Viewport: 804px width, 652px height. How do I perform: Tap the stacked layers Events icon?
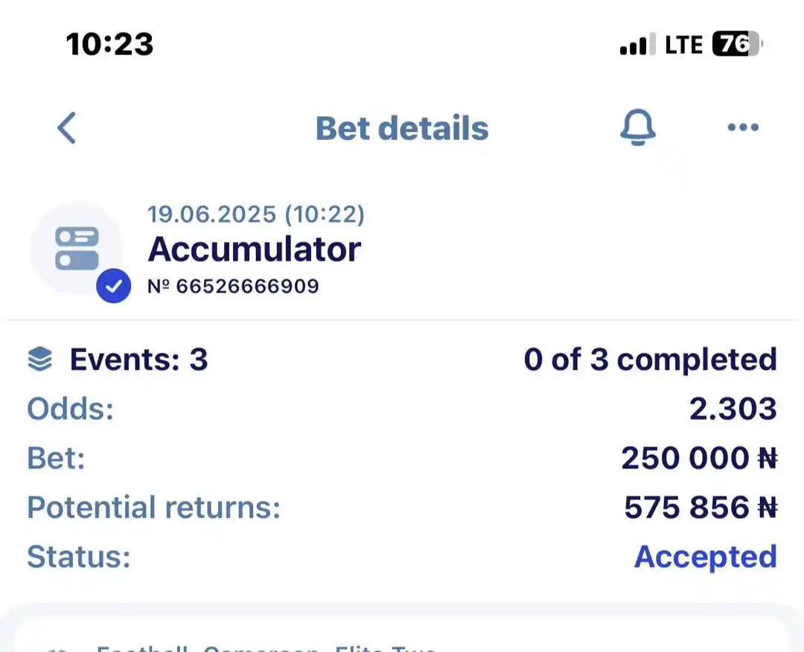tap(40, 359)
